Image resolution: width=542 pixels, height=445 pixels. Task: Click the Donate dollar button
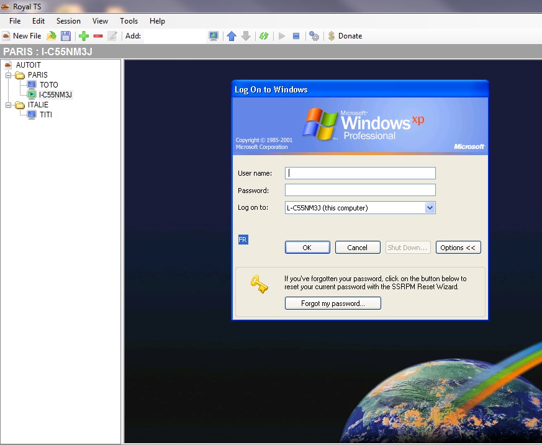[345, 36]
